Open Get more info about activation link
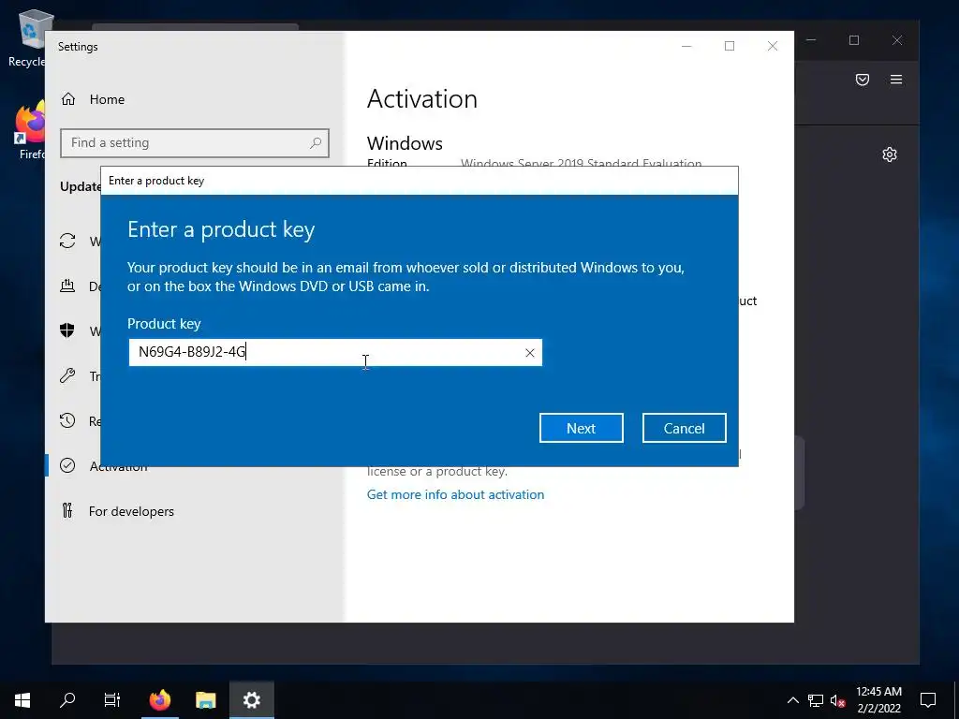 pos(456,494)
